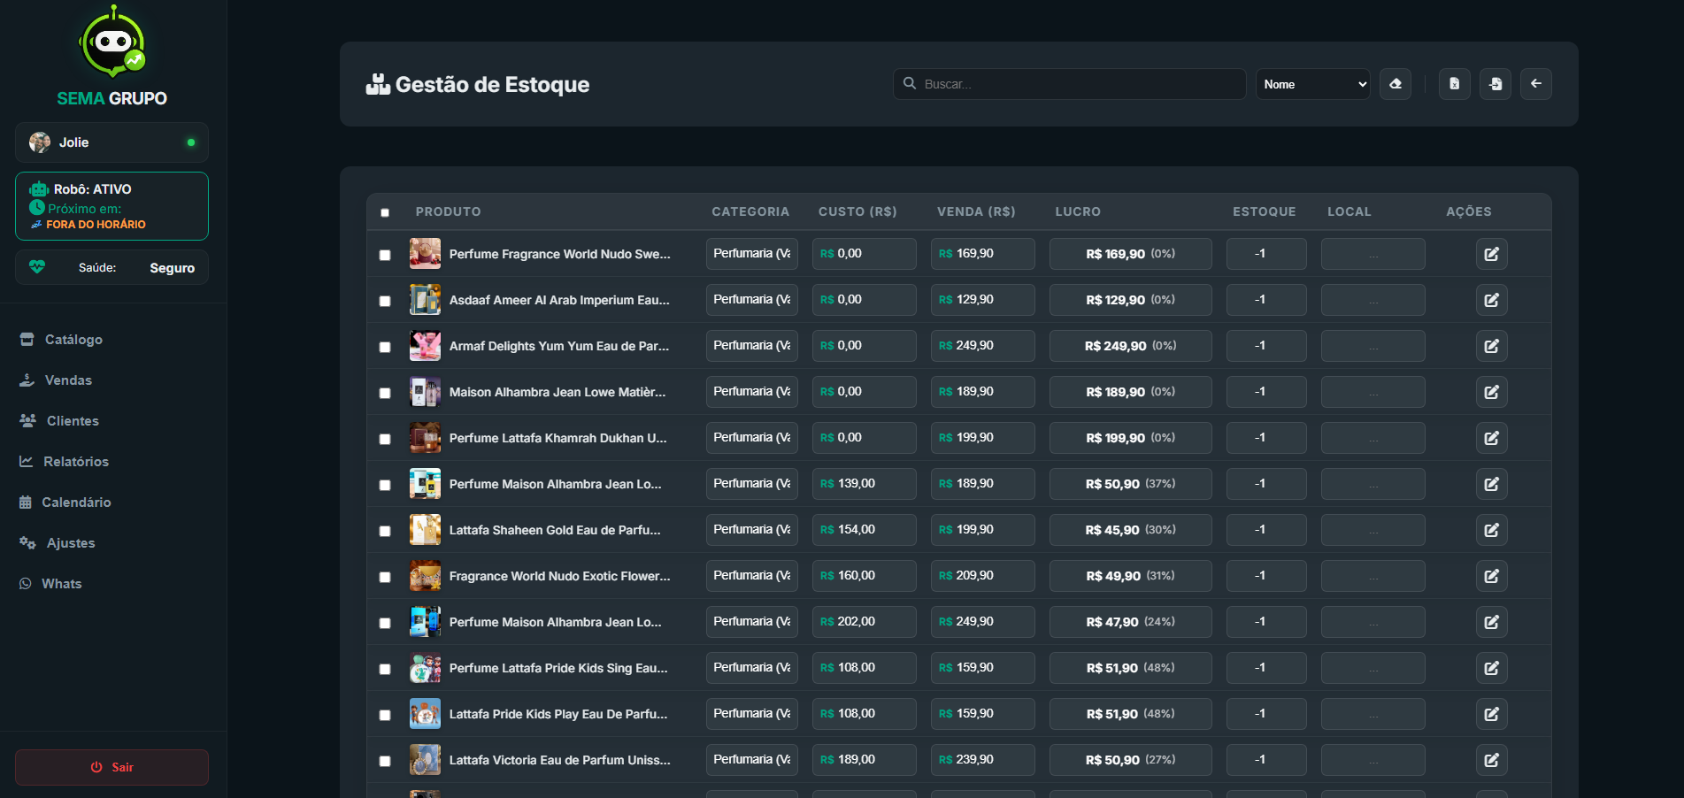Export stock with the spreadsheet file icon
1684x798 pixels.
1455,84
